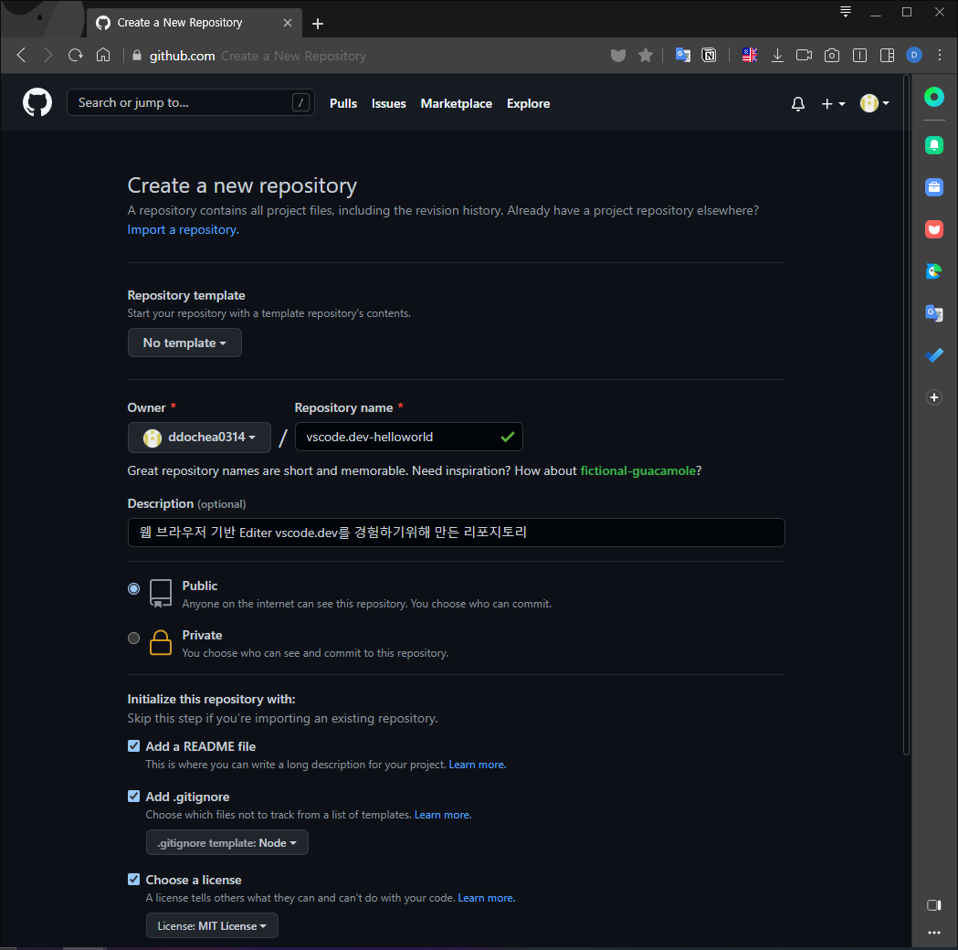Click the flag language extension icon
Screen dimensions: 958x950
[750, 55]
